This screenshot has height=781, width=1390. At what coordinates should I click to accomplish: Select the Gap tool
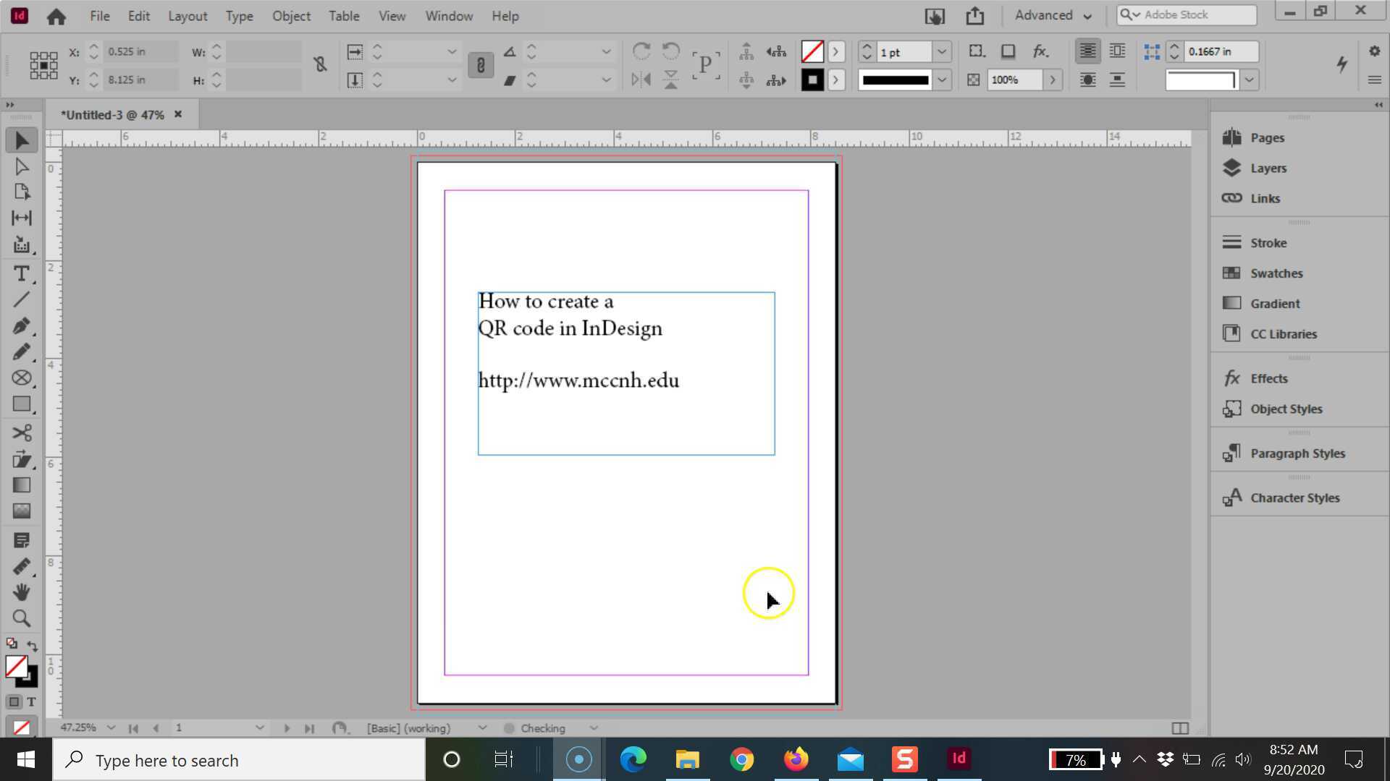[x=21, y=218]
